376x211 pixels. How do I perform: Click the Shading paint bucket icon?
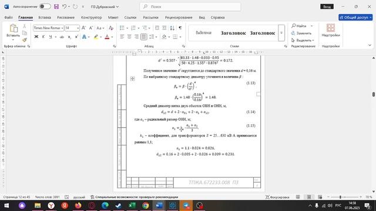(164, 36)
